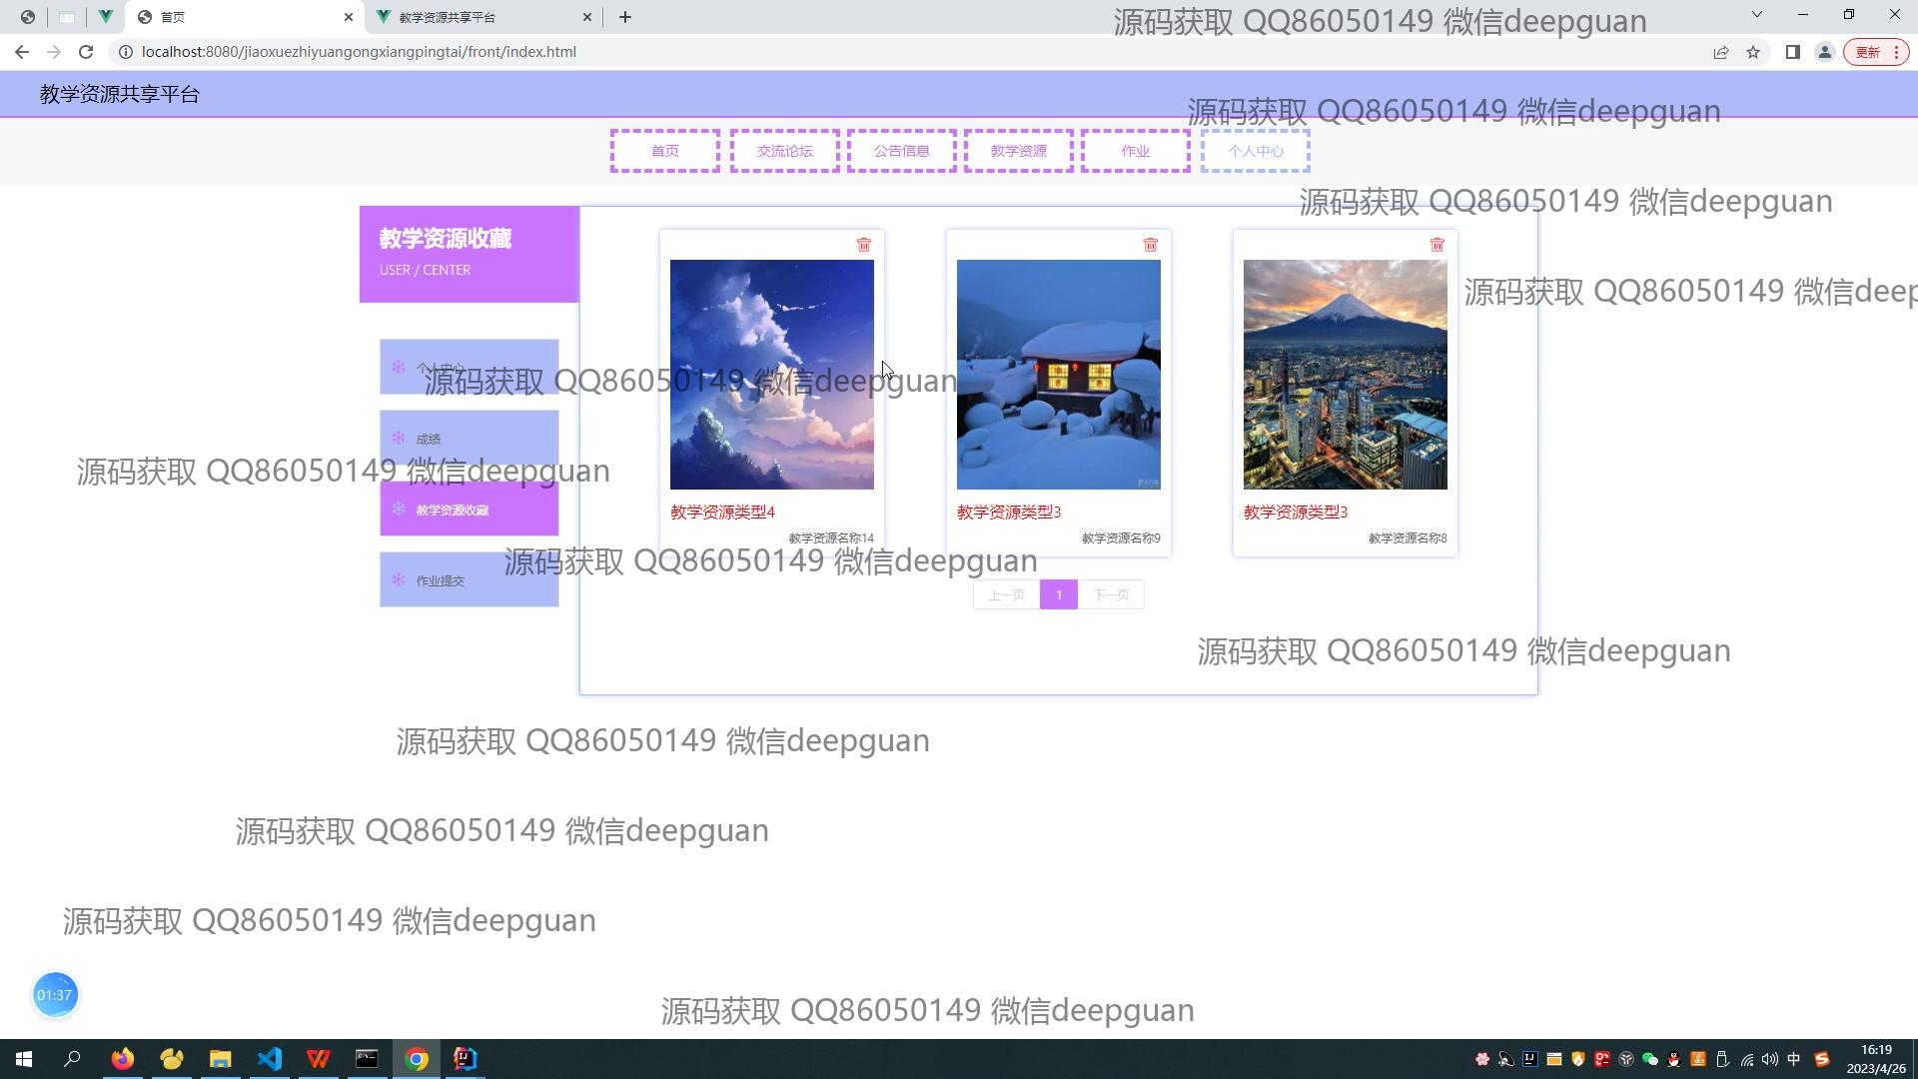Open the tab search chevron
1918x1079 pixels.
1757,15
